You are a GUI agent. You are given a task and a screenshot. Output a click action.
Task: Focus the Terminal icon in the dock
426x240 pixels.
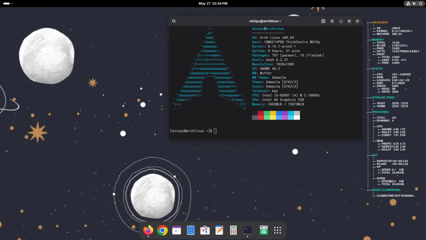[x=248, y=230]
